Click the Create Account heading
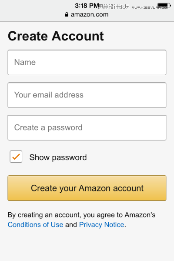This screenshot has width=174, height=261. click(x=56, y=36)
